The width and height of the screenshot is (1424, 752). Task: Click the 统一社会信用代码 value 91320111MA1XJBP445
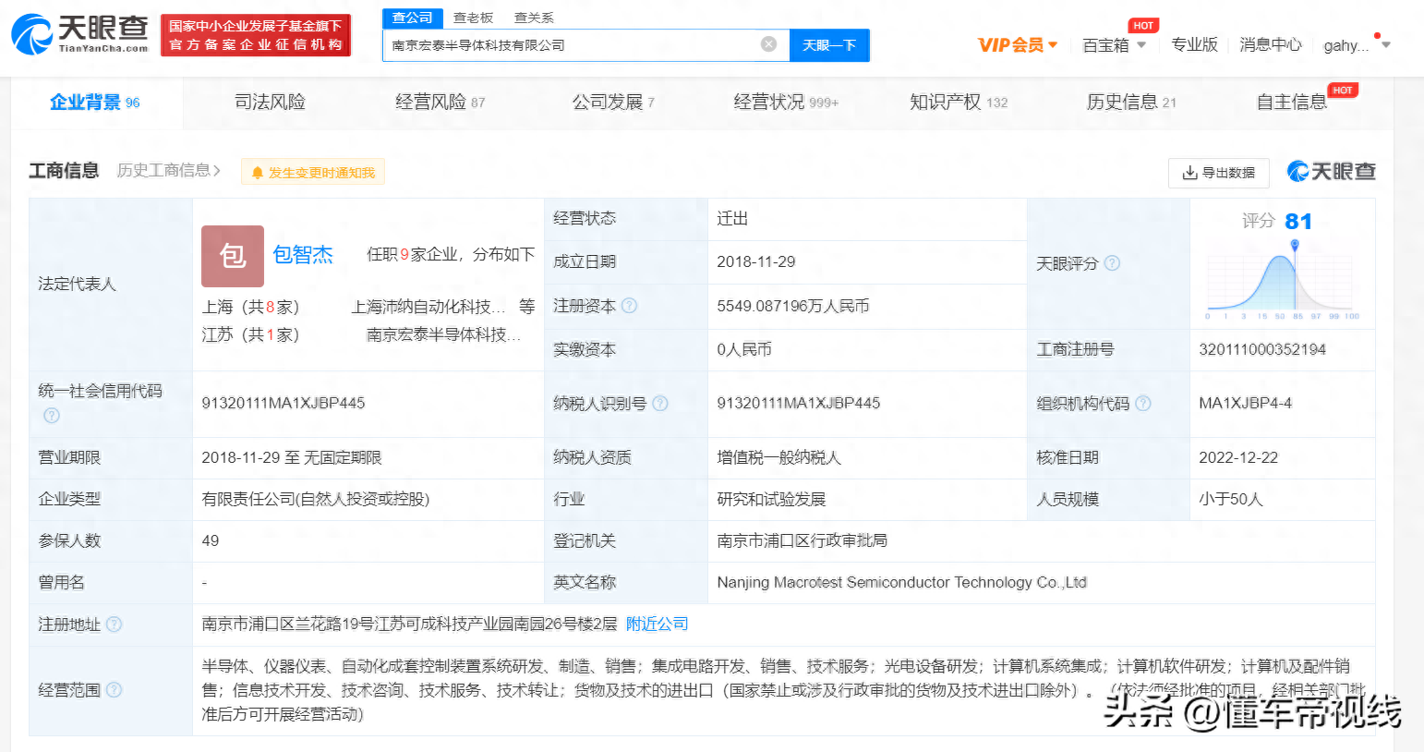[x=284, y=404]
